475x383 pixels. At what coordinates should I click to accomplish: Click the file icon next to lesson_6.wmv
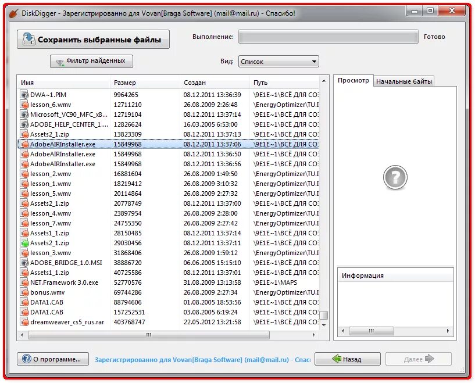point(24,105)
